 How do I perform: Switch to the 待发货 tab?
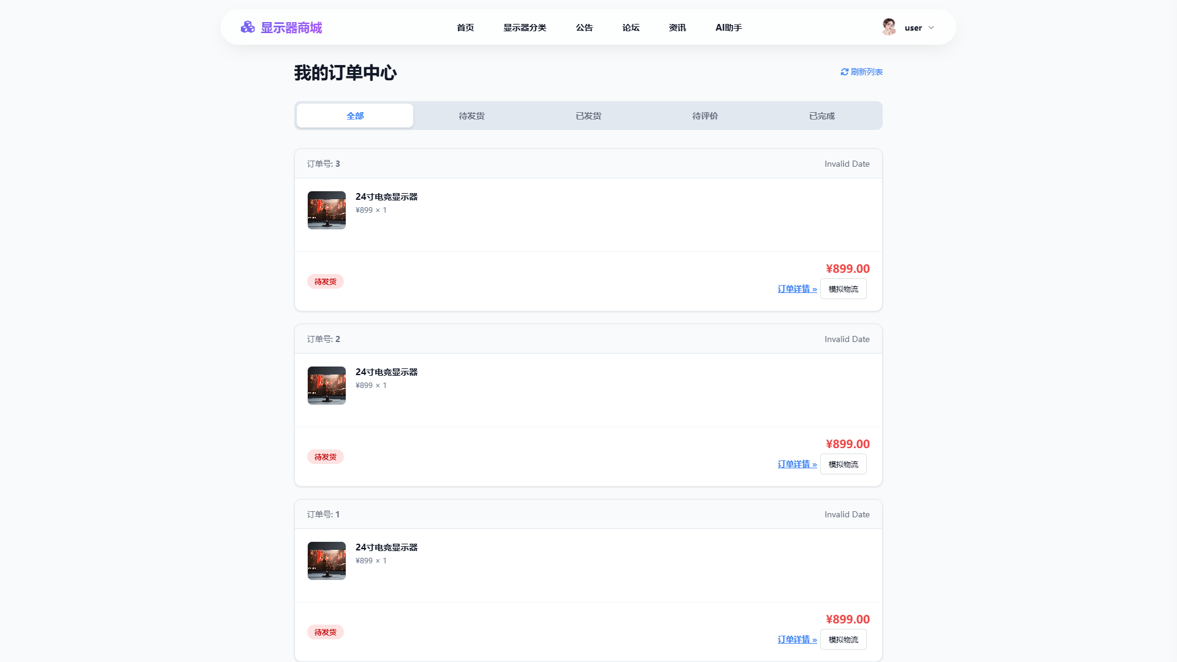coord(471,116)
